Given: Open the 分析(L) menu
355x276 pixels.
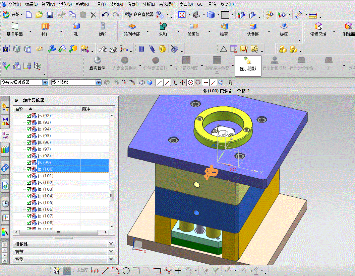Looking at the screenshot, I should [149, 4].
